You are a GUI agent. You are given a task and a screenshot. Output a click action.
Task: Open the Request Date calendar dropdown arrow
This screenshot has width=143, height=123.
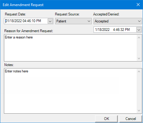coord(50,21)
